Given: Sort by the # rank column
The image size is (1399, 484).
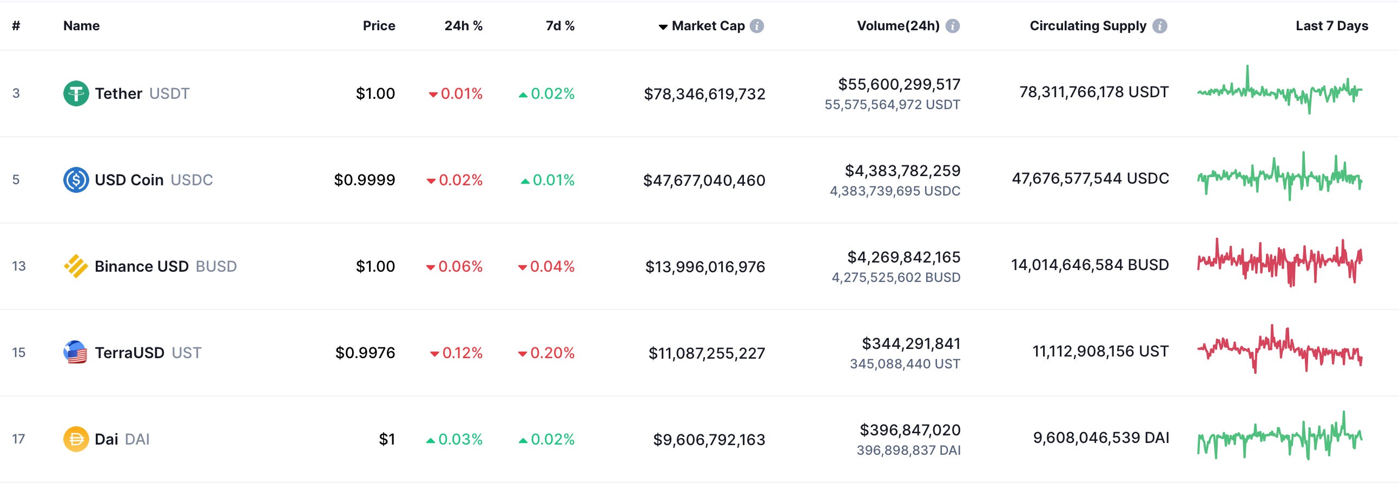Looking at the screenshot, I should point(16,25).
